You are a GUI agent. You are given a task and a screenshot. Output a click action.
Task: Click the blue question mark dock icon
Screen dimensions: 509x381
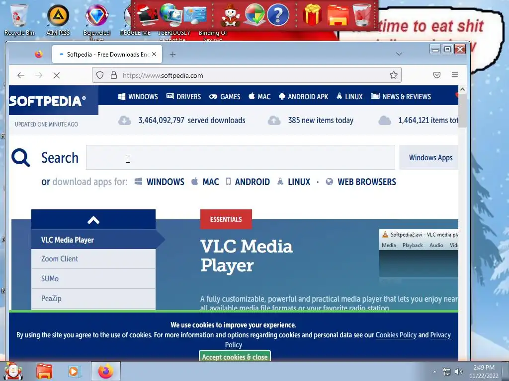[278, 14]
